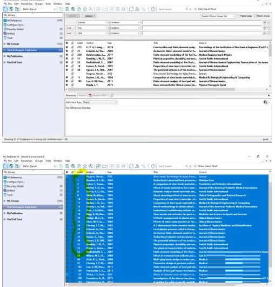The height and width of the screenshot is (287, 275).
Task: Click Open File folder icon in lower toolbar
Action: click(104, 166)
